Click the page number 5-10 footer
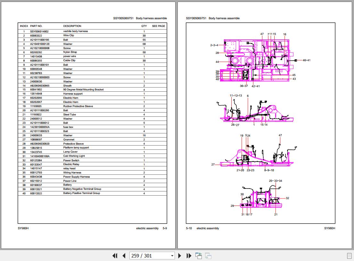The width and height of the screenshot is (354, 261). (x=189, y=228)
